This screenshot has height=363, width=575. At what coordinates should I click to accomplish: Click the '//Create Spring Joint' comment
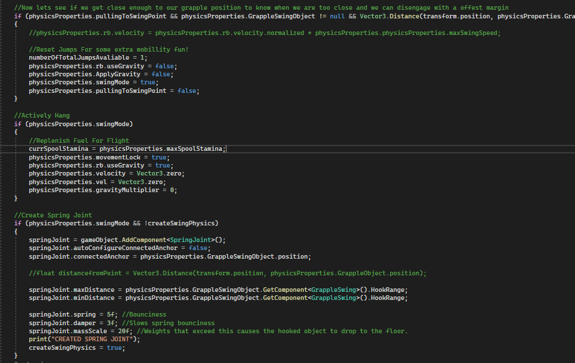point(53,215)
